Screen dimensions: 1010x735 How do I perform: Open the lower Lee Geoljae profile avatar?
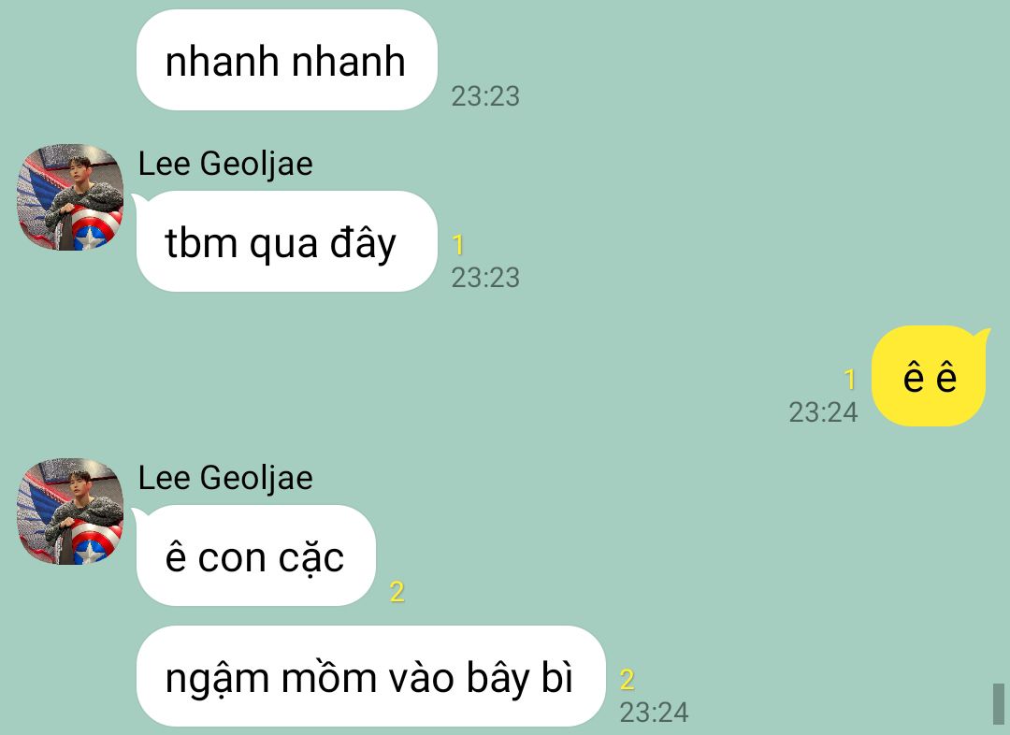coord(70,512)
